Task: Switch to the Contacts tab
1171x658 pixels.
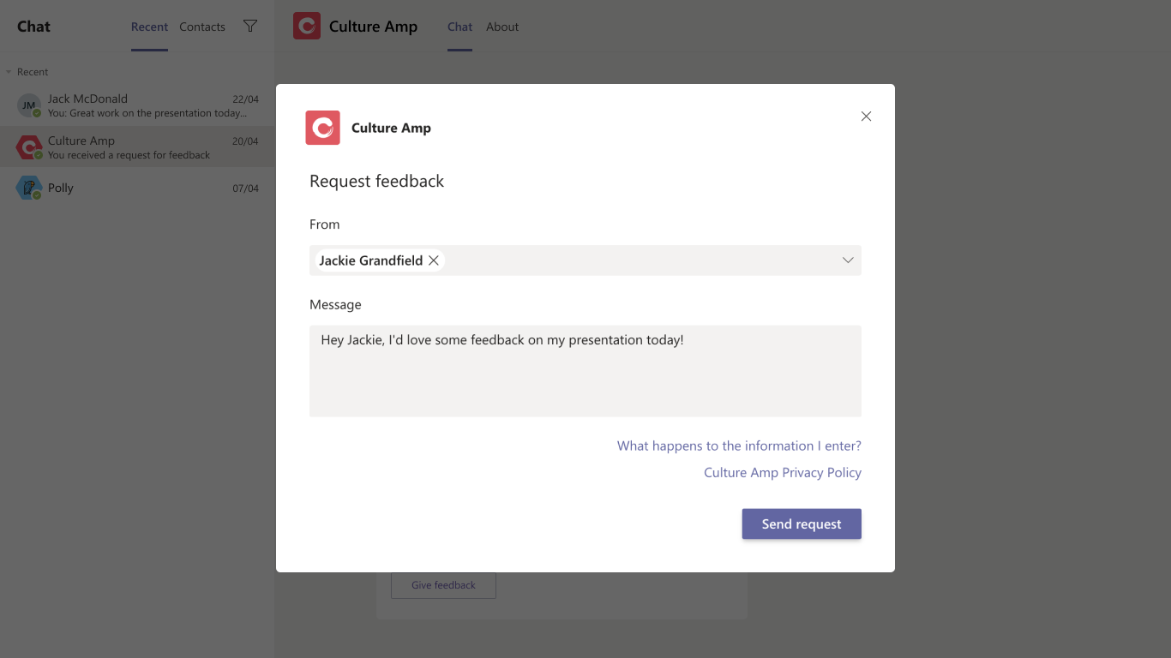Action: click(x=202, y=27)
